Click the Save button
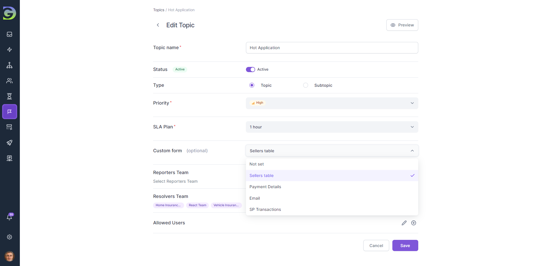550x266 pixels. click(x=405, y=246)
